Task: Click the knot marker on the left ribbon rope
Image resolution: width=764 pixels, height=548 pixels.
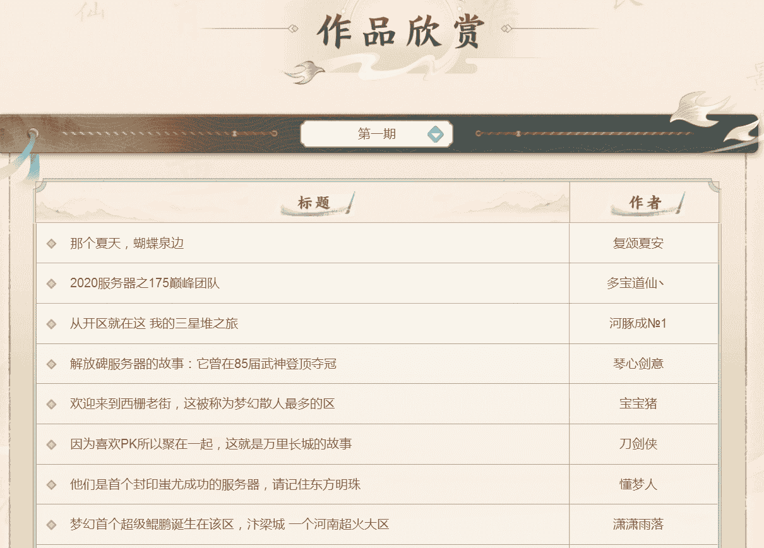Action: pyautogui.click(x=33, y=133)
